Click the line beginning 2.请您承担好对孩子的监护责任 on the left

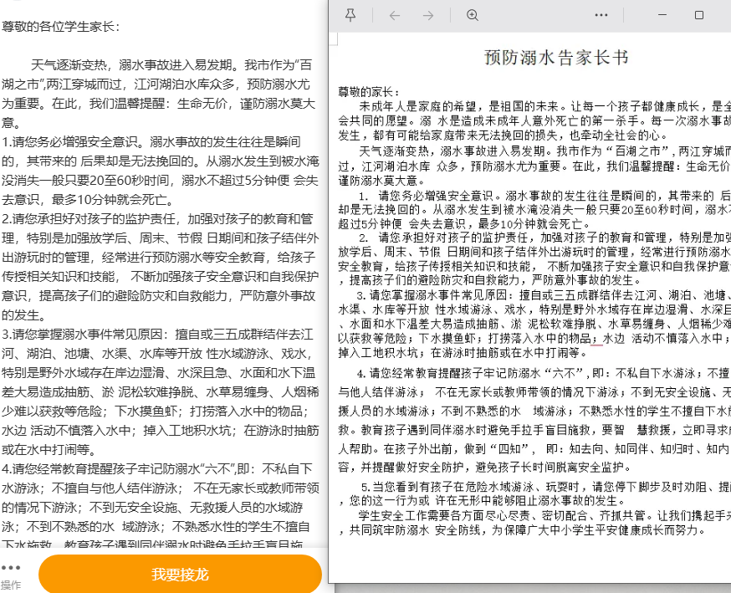pyautogui.click(x=157, y=218)
